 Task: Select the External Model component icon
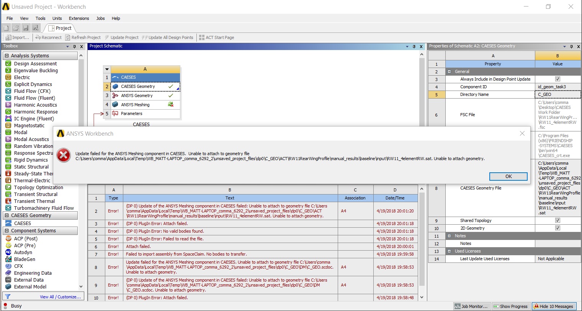click(8, 287)
